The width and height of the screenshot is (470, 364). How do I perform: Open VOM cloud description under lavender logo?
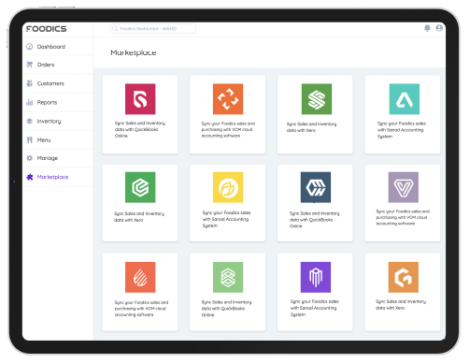(x=403, y=217)
